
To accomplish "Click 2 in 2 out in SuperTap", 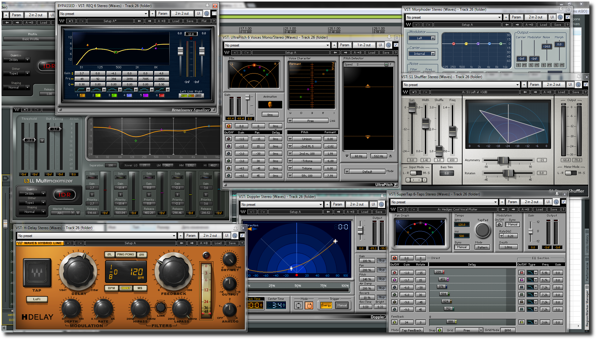I will tap(531, 202).
